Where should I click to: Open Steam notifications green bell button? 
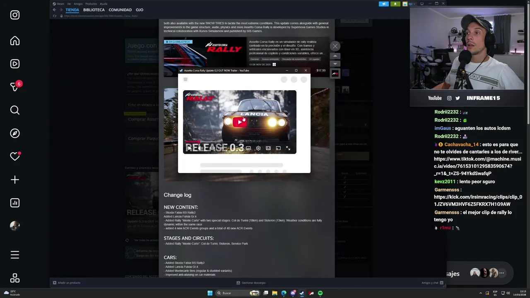click(x=395, y=4)
